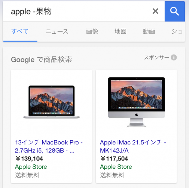
Task: Click the ¥139,104 price
Action: point(29,158)
